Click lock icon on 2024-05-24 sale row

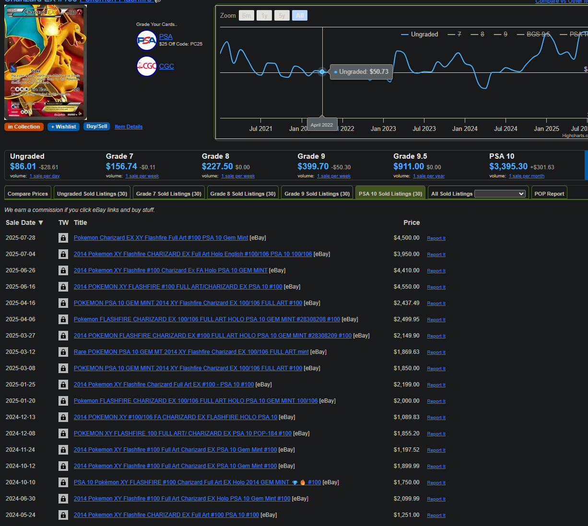coord(63,515)
